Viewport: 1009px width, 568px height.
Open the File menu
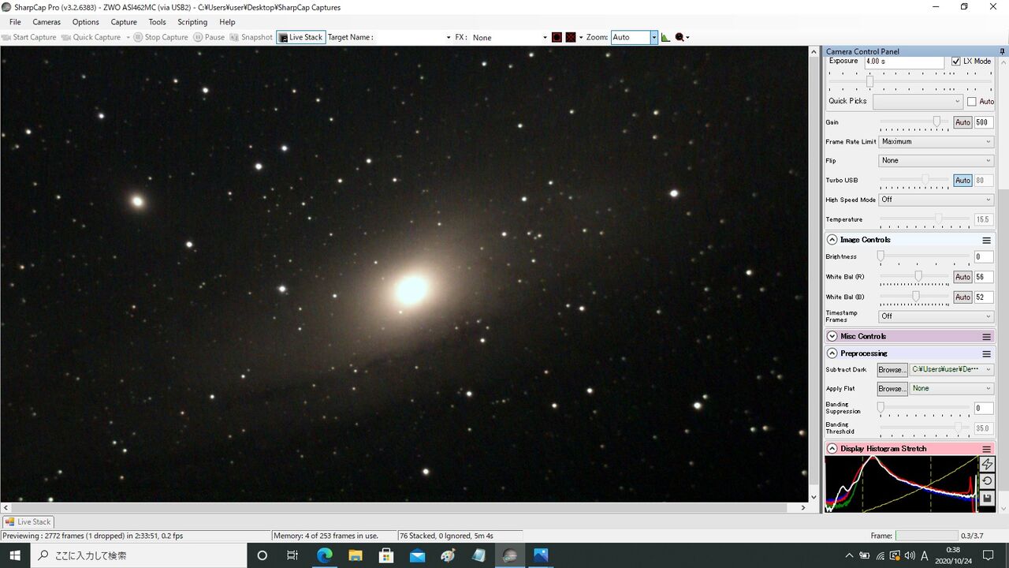[15, 22]
